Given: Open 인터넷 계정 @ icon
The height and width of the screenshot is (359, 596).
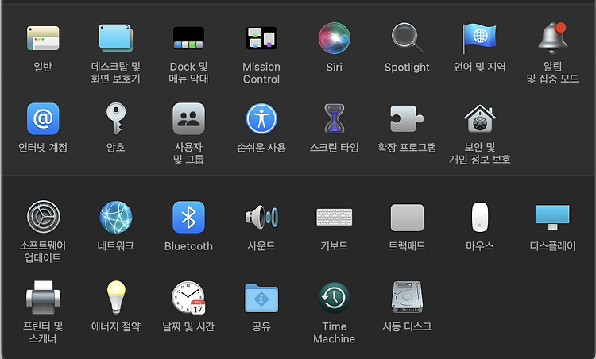Looking at the screenshot, I should [x=43, y=118].
